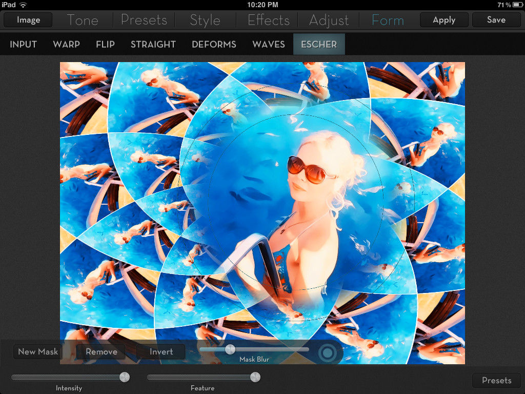Save the edited image
This screenshot has width=525, height=394.
[496, 20]
